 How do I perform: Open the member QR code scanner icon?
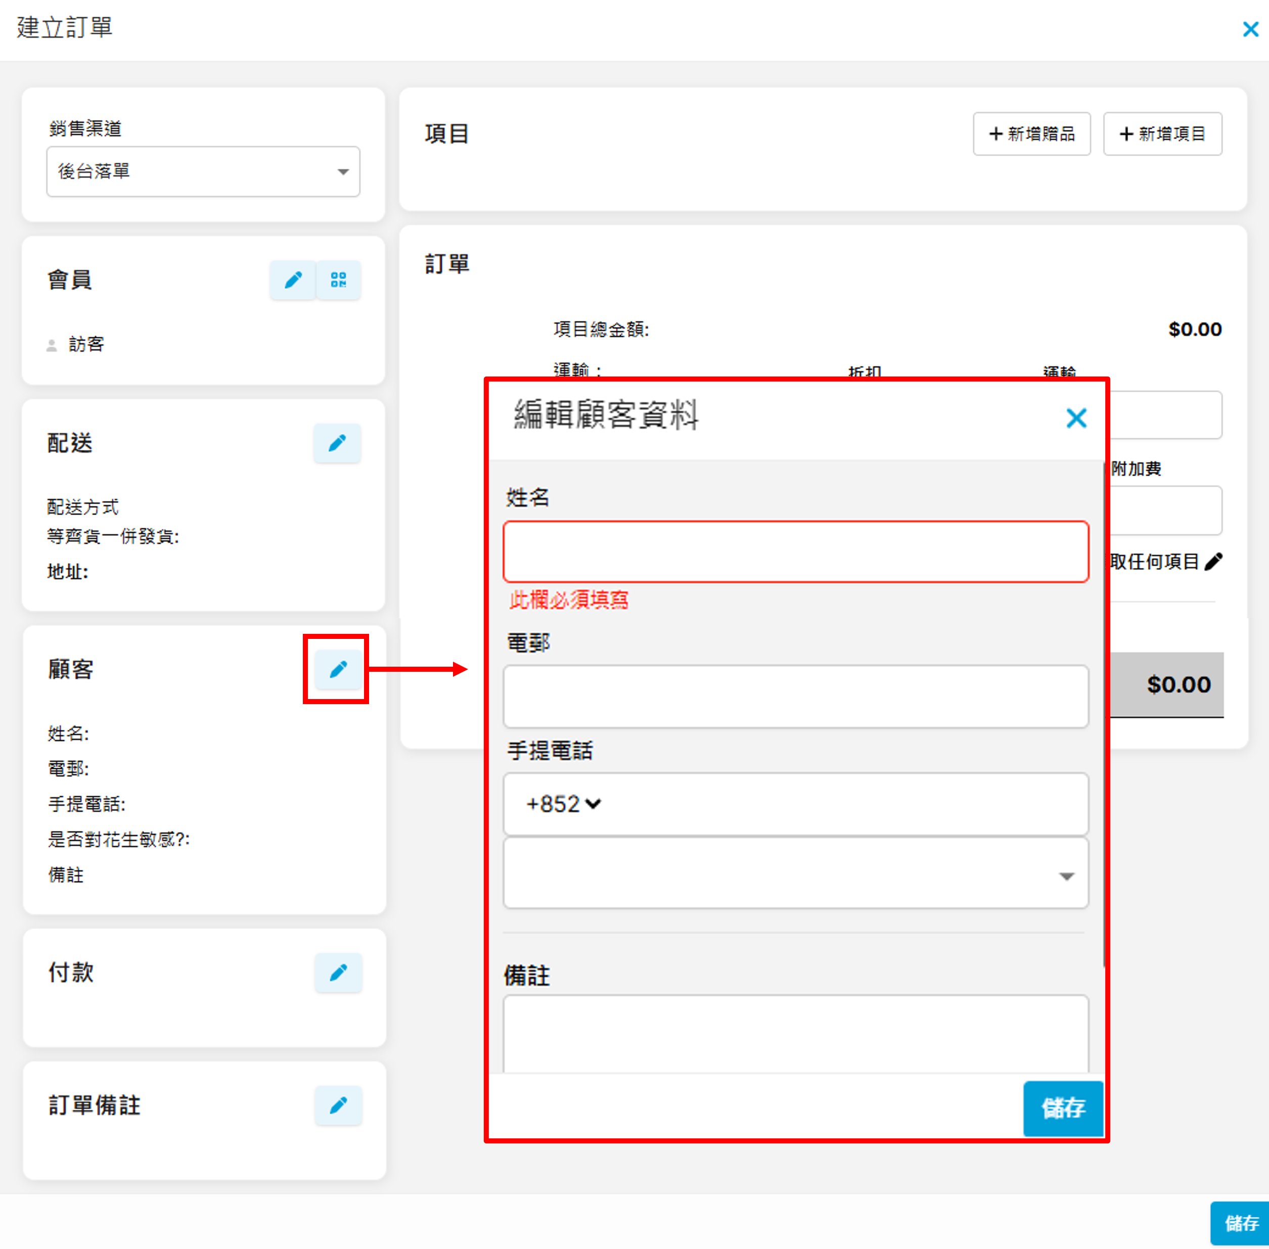point(339,280)
